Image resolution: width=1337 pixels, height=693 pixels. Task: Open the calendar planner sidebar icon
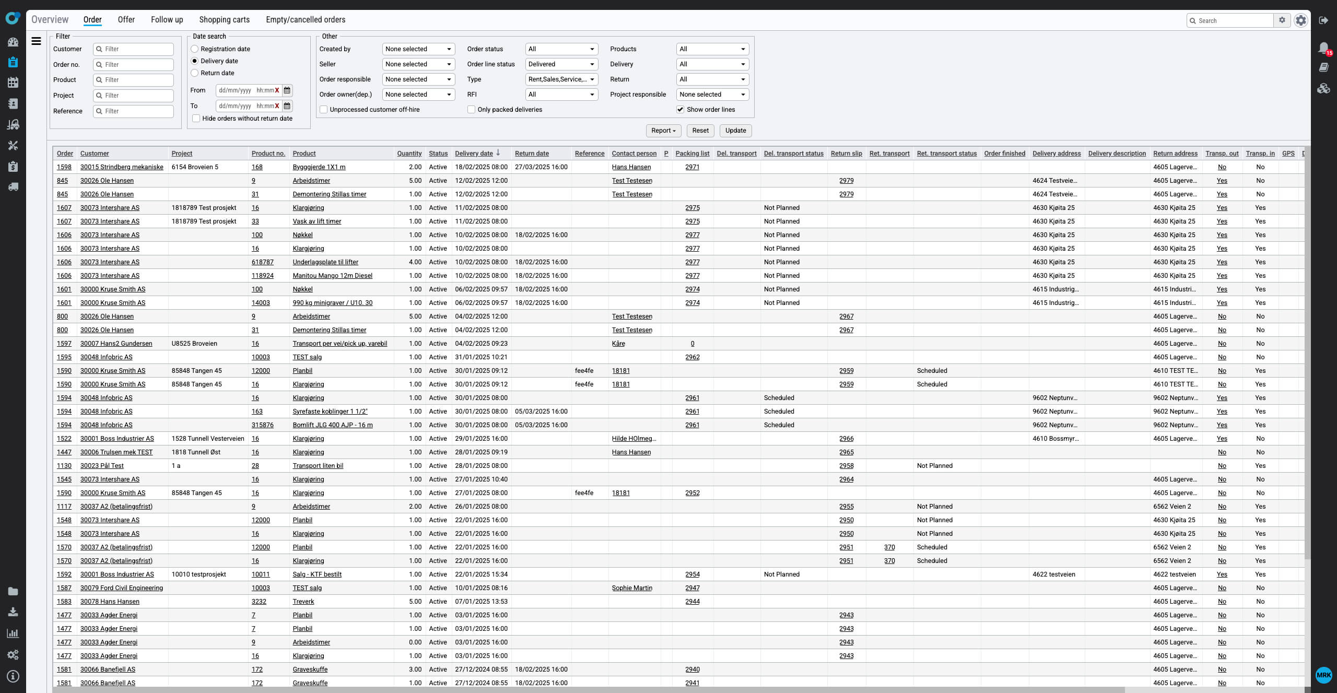coord(13,83)
